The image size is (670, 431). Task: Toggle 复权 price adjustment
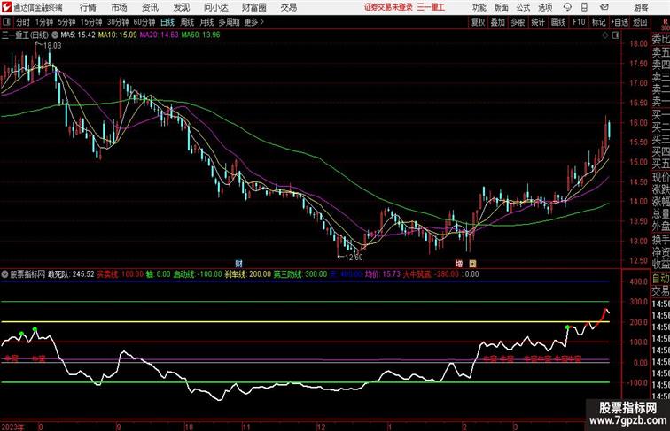click(x=479, y=22)
